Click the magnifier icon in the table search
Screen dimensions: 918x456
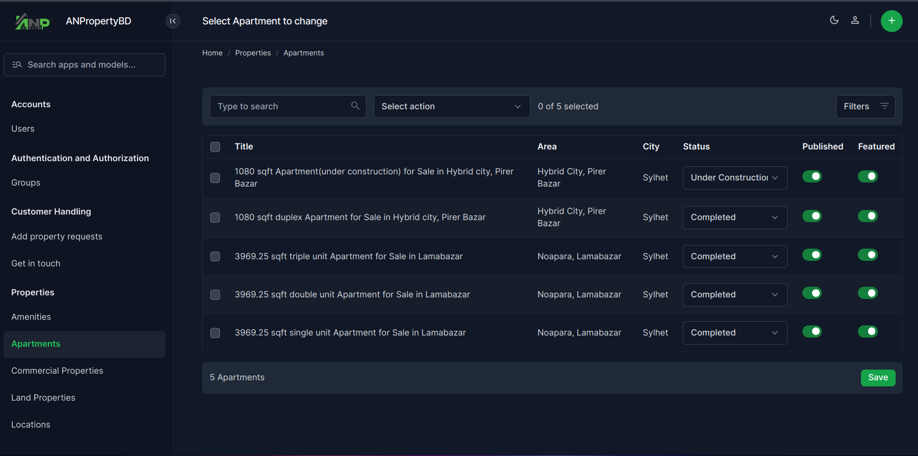(x=355, y=106)
